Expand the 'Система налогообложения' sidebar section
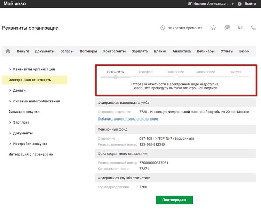The image size is (261, 212). (x=36, y=101)
